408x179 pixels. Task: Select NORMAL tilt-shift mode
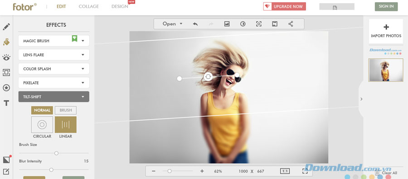[x=42, y=110]
